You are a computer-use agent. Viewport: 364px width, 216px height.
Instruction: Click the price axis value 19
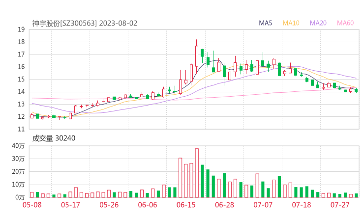pyautogui.click(x=21, y=29)
